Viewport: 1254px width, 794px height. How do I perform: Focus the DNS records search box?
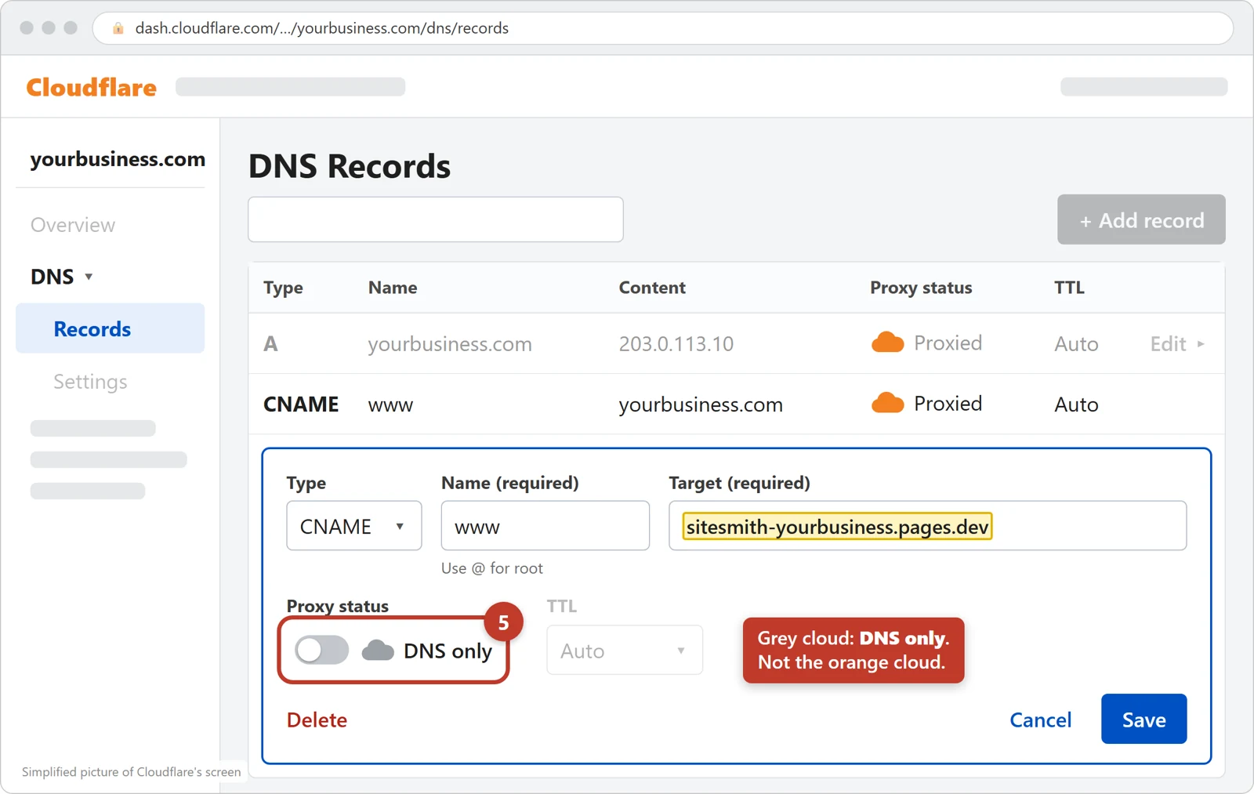(x=436, y=219)
